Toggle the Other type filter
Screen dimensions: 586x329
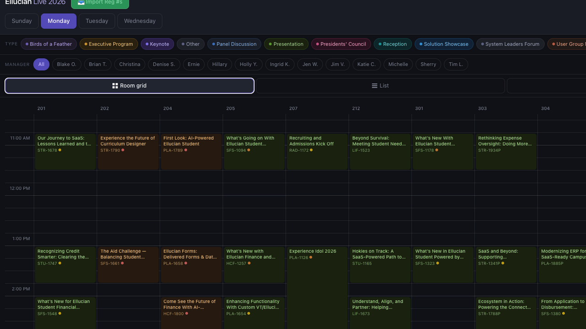(190, 44)
